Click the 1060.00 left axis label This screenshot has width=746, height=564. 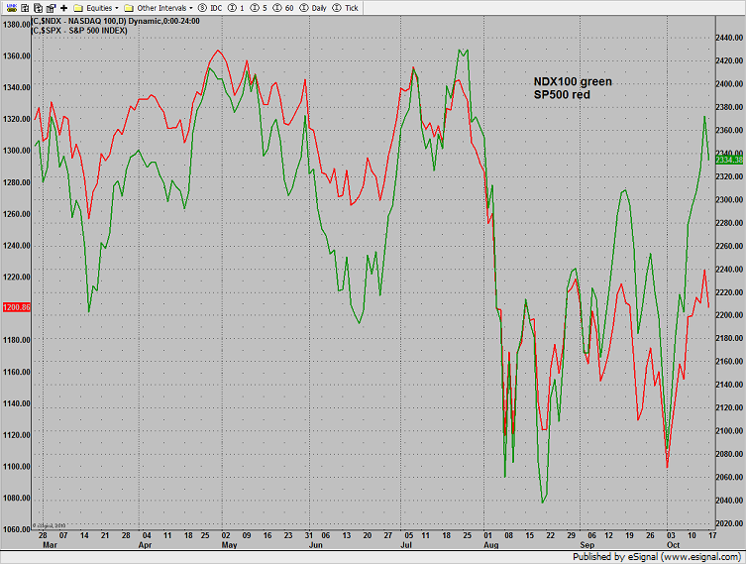[17, 529]
